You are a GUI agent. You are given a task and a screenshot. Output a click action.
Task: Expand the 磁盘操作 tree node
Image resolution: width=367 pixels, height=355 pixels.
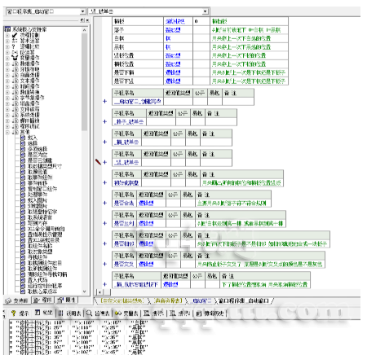point(7,103)
